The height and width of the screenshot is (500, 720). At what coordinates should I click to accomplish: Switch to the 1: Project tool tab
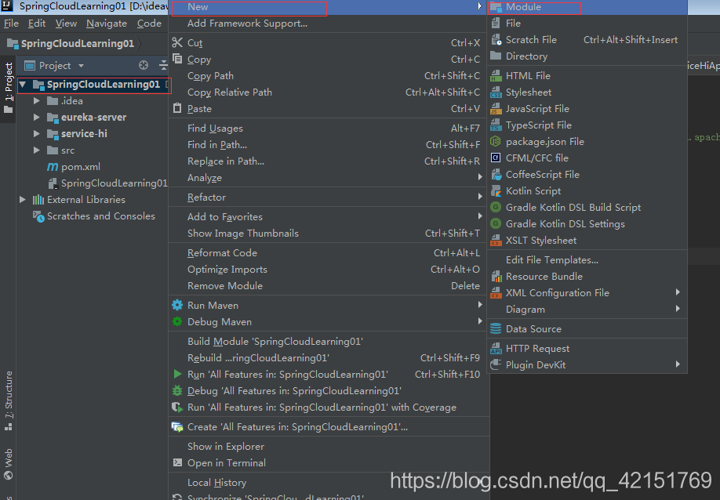9,88
